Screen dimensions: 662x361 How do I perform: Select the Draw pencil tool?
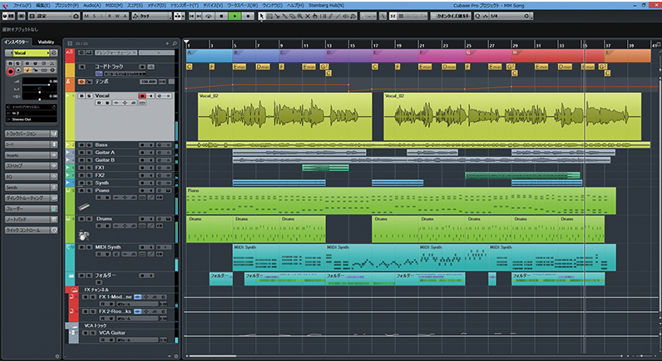pos(330,16)
